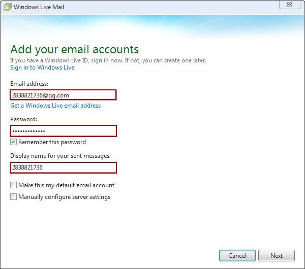Open the Get a Windows Live email address link
The image size is (305, 269).
[x=55, y=106]
